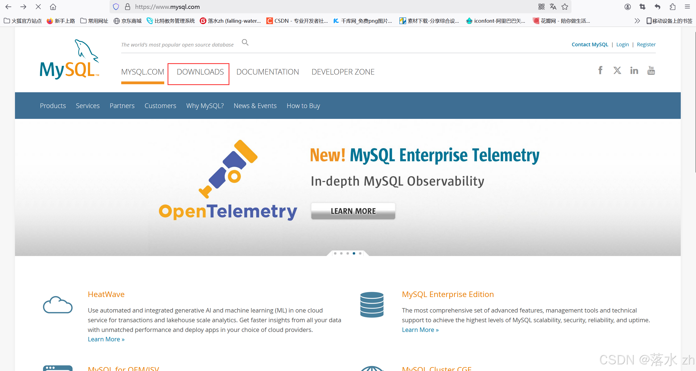The height and width of the screenshot is (371, 696).
Task: Open the 落水zh bookmark
Action: point(231,21)
